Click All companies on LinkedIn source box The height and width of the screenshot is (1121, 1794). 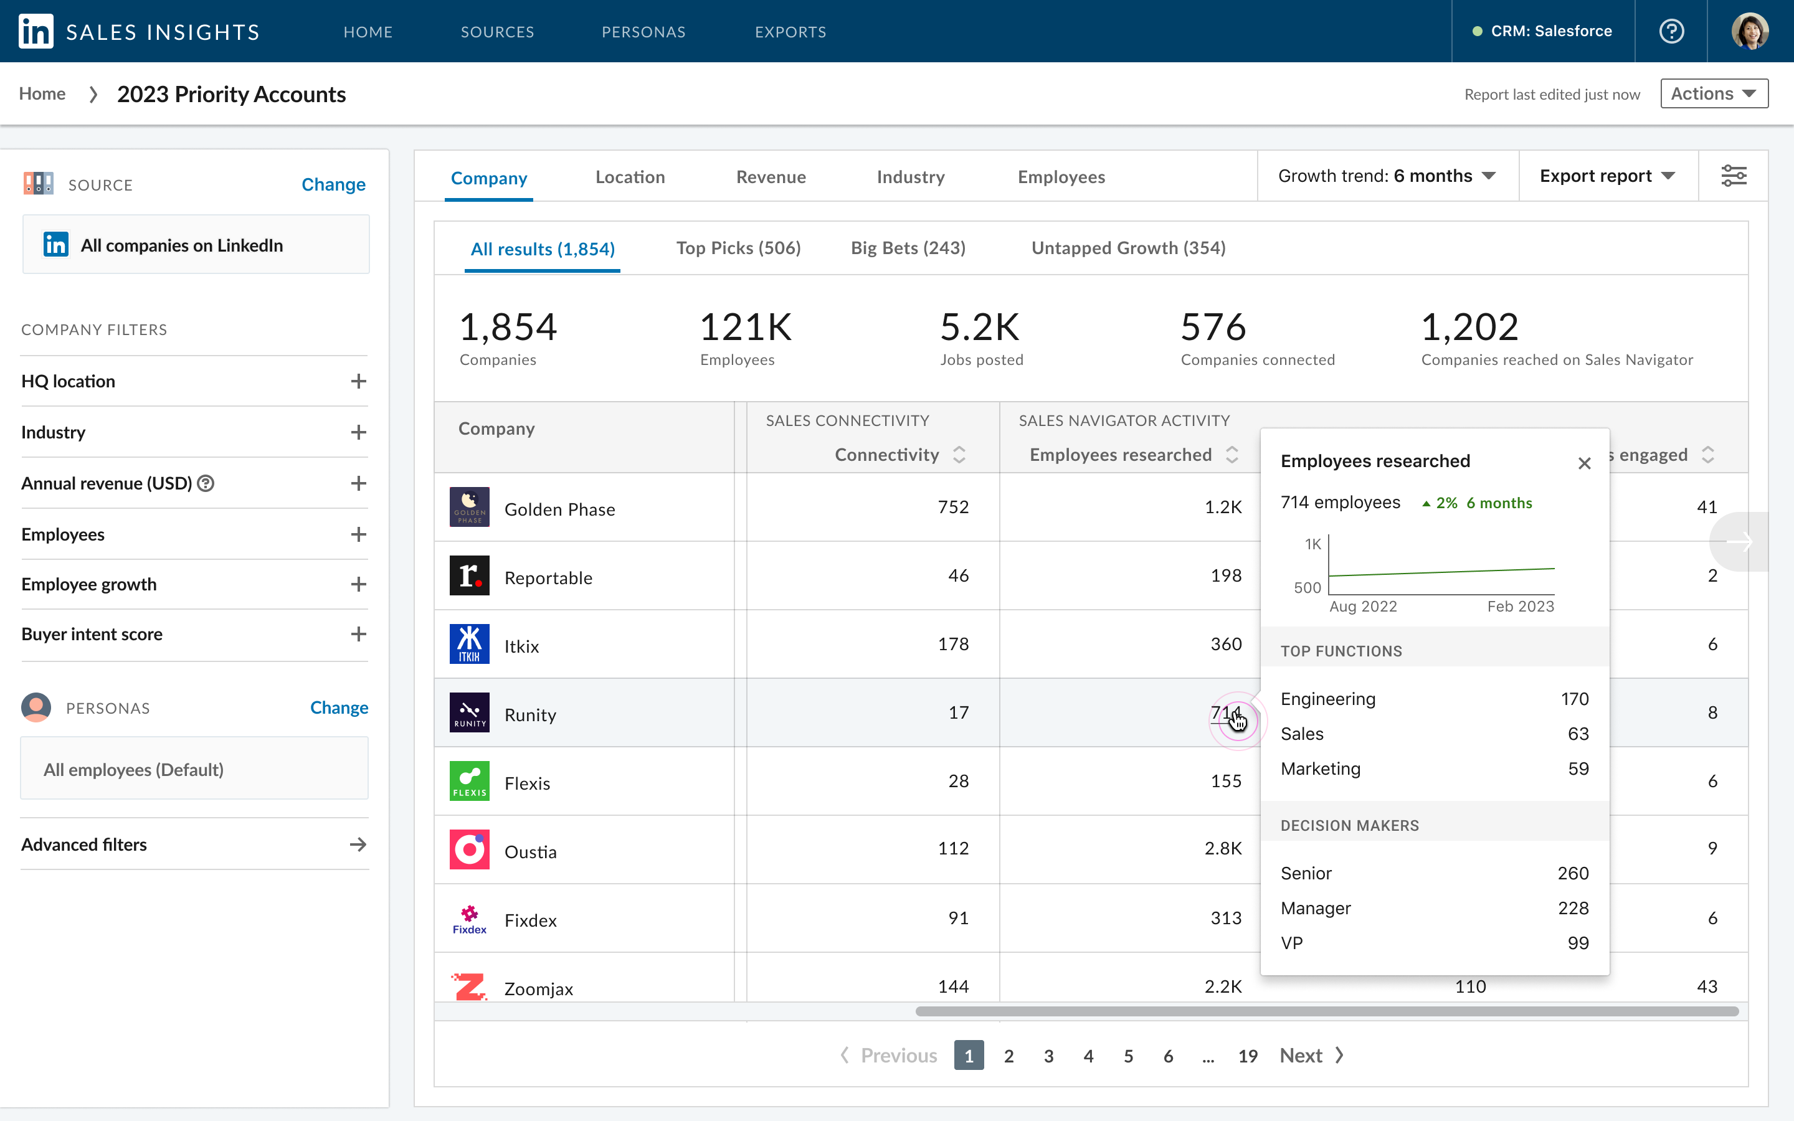[196, 245]
